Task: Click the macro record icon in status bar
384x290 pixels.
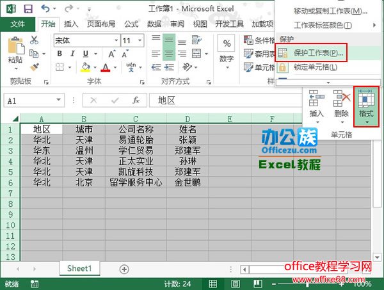Action: pyautogui.click(x=35, y=284)
